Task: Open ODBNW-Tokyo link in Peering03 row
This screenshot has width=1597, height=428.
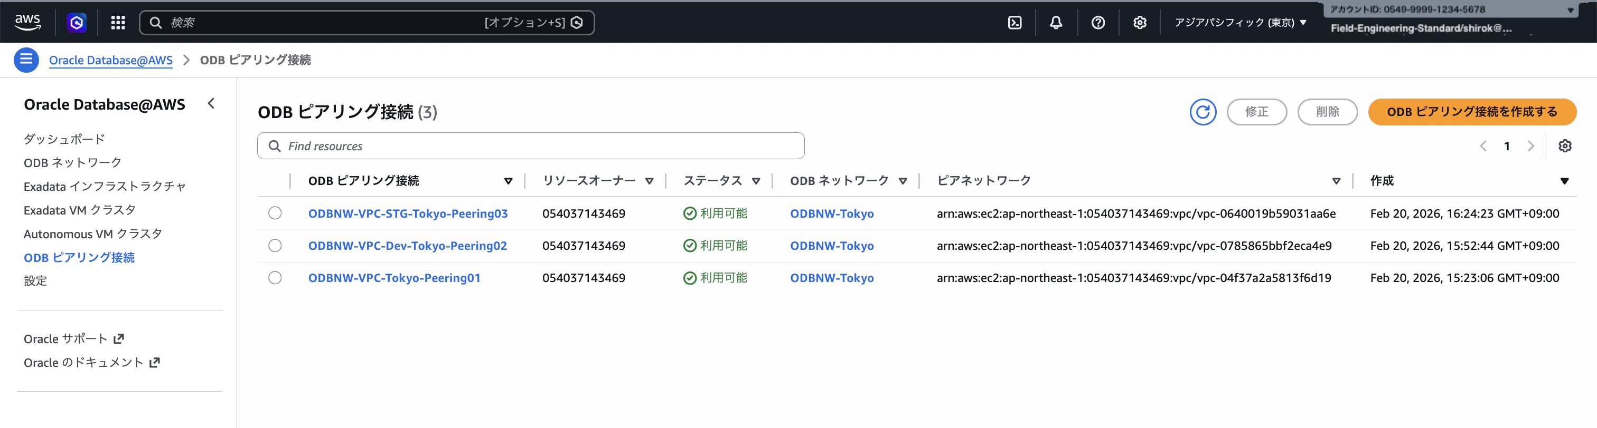Action: [x=832, y=213]
